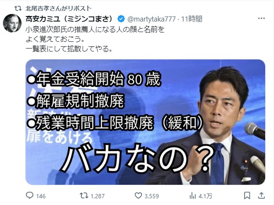Bookmark this post
Viewport: 274px width, 205px height.
coord(247,196)
